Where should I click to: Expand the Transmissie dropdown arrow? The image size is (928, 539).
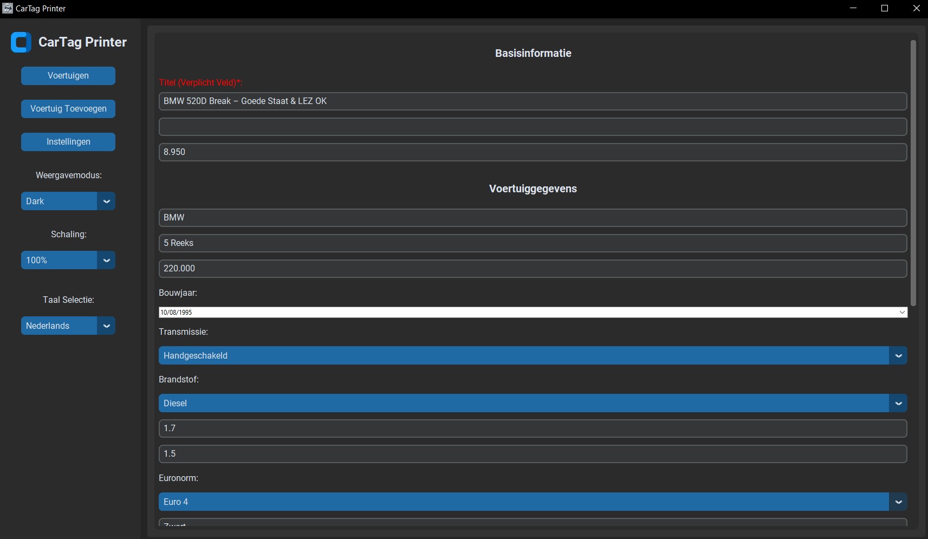pos(898,356)
